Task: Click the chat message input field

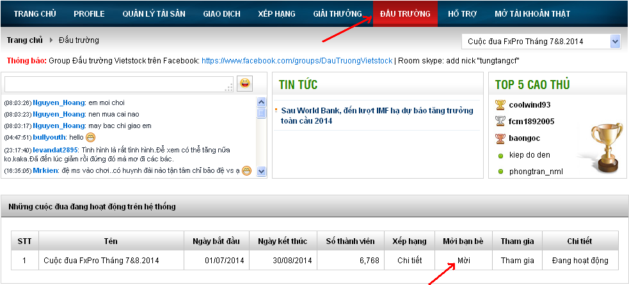Action: pyautogui.click(x=119, y=84)
